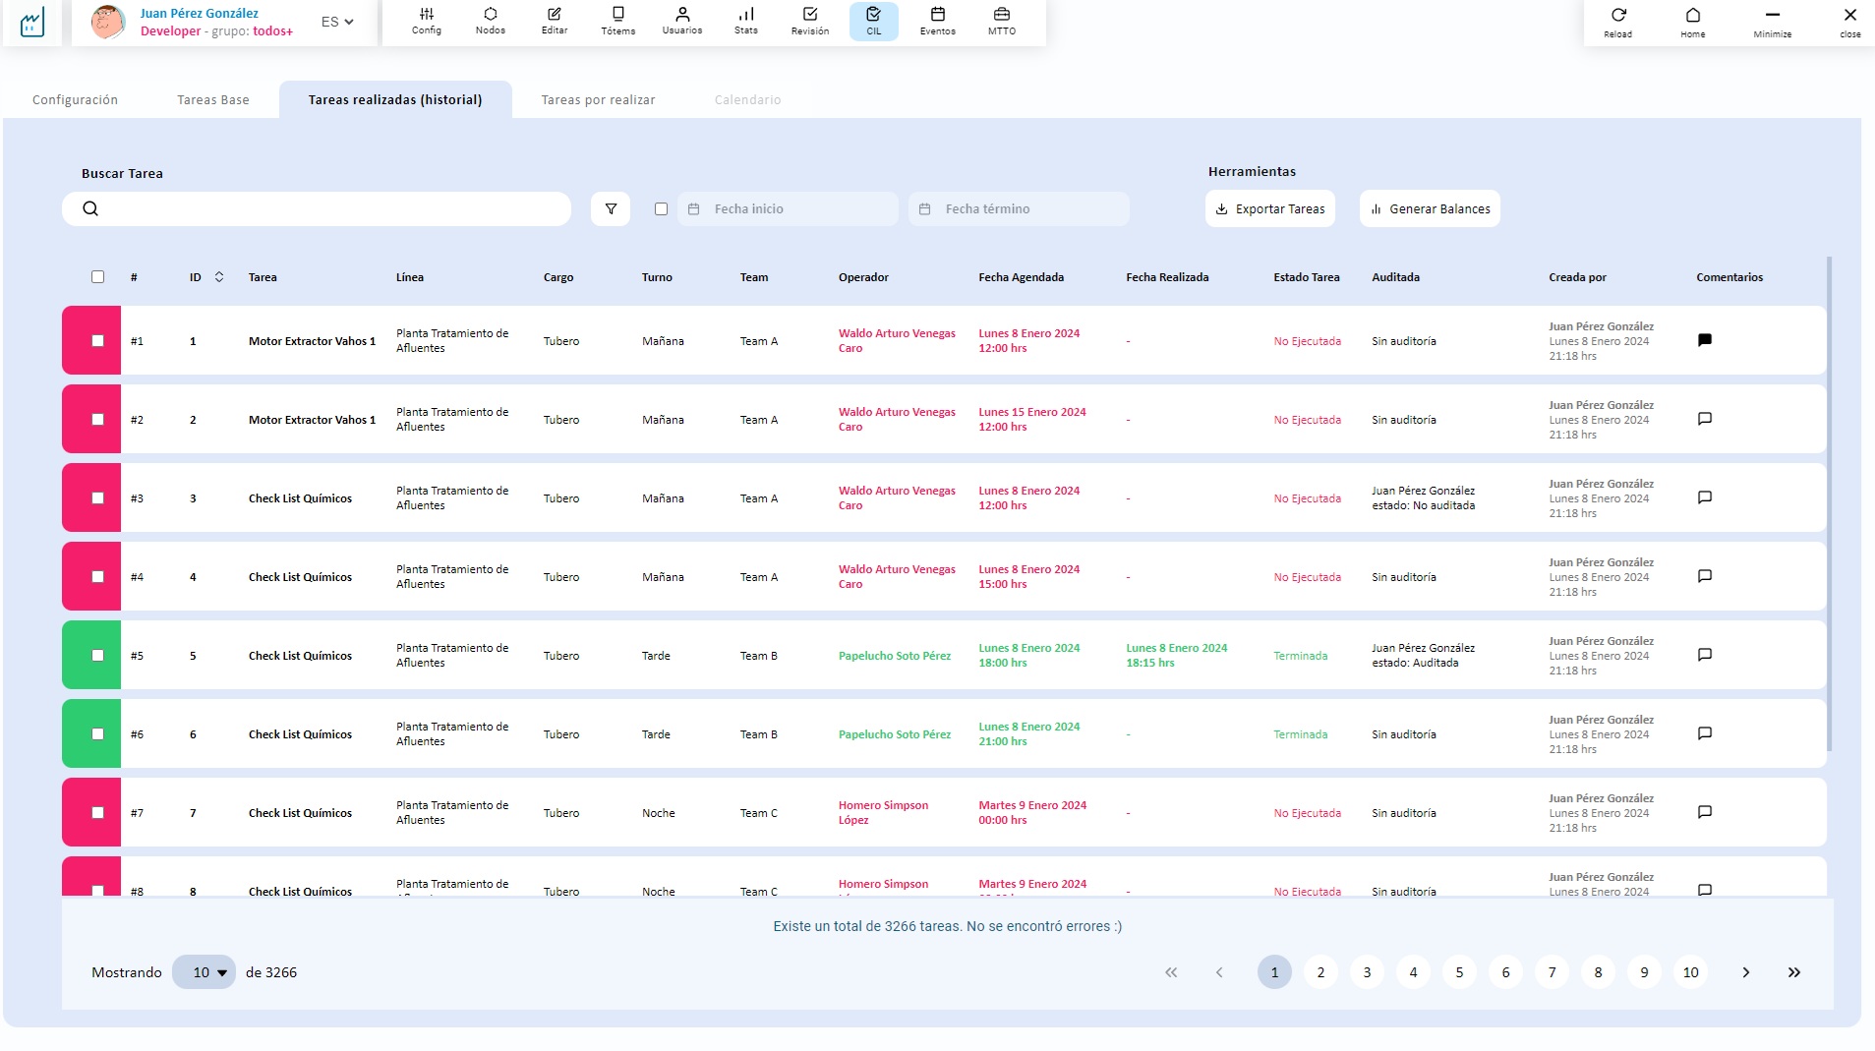Enable the date range filter checkbox

click(661, 208)
